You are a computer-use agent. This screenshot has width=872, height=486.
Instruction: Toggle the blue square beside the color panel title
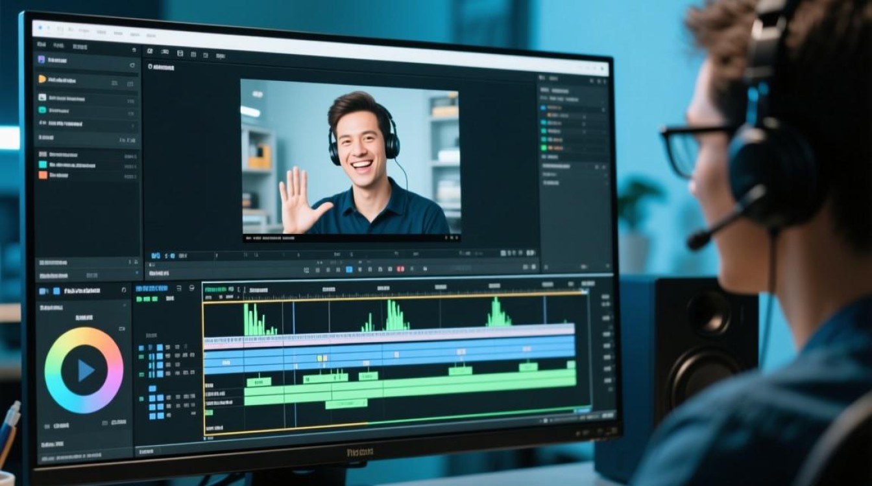[56, 292]
